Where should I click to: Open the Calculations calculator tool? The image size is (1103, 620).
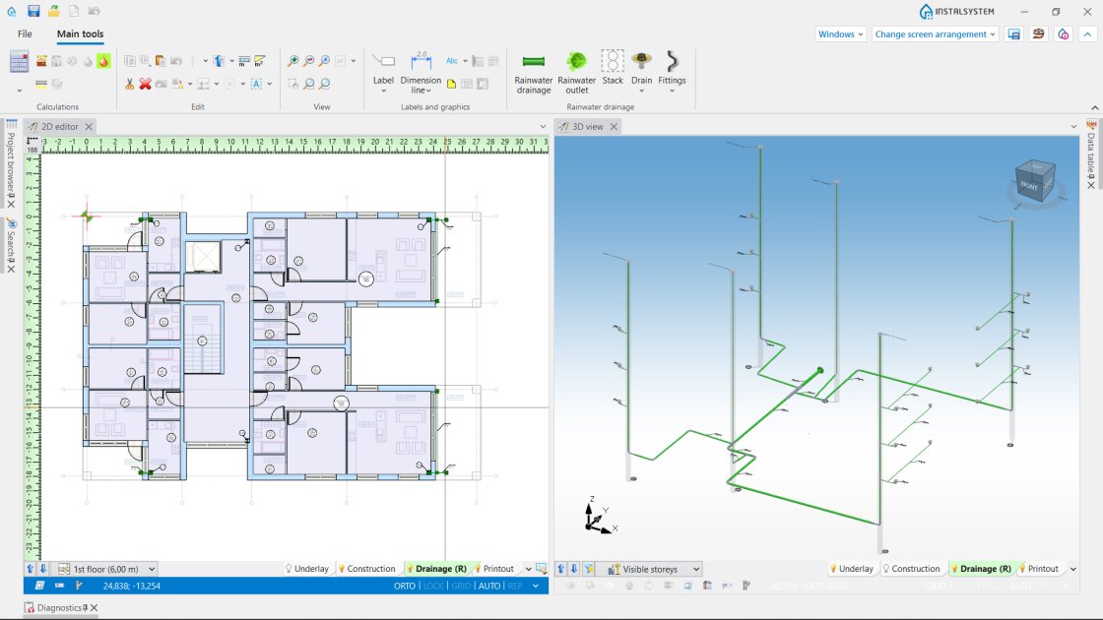point(19,62)
